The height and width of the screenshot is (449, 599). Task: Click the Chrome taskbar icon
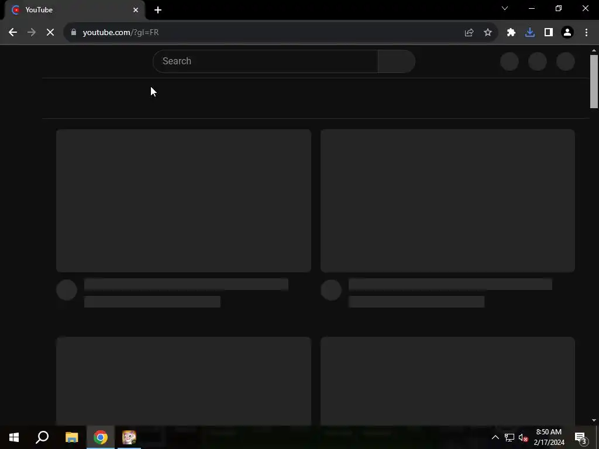101,437
